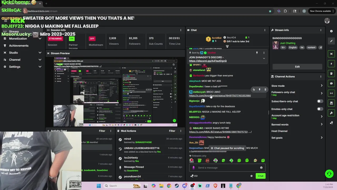Open the Activity Feed Filter menu
337x190 pixels.
pyautogui.click(x=102, y=131)
